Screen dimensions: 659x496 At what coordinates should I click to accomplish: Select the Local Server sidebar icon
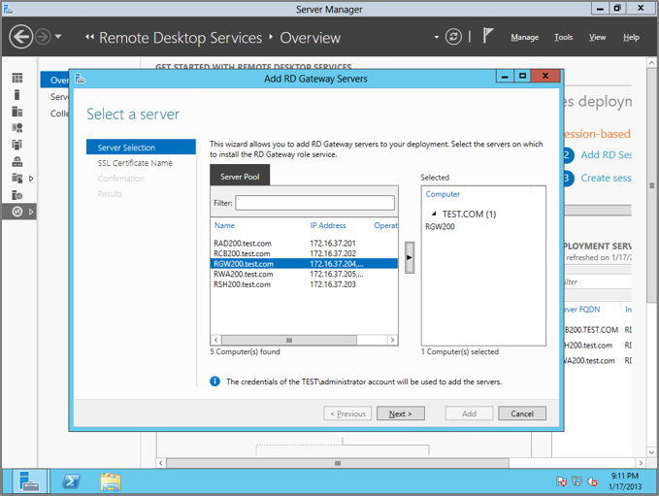tap(17, 95)
